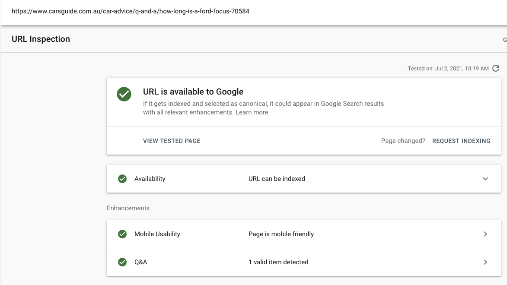This screenshot has height=285, width=507.
Task: Open Q&A details via the right chevron
Action: click(x=485, y=262)
